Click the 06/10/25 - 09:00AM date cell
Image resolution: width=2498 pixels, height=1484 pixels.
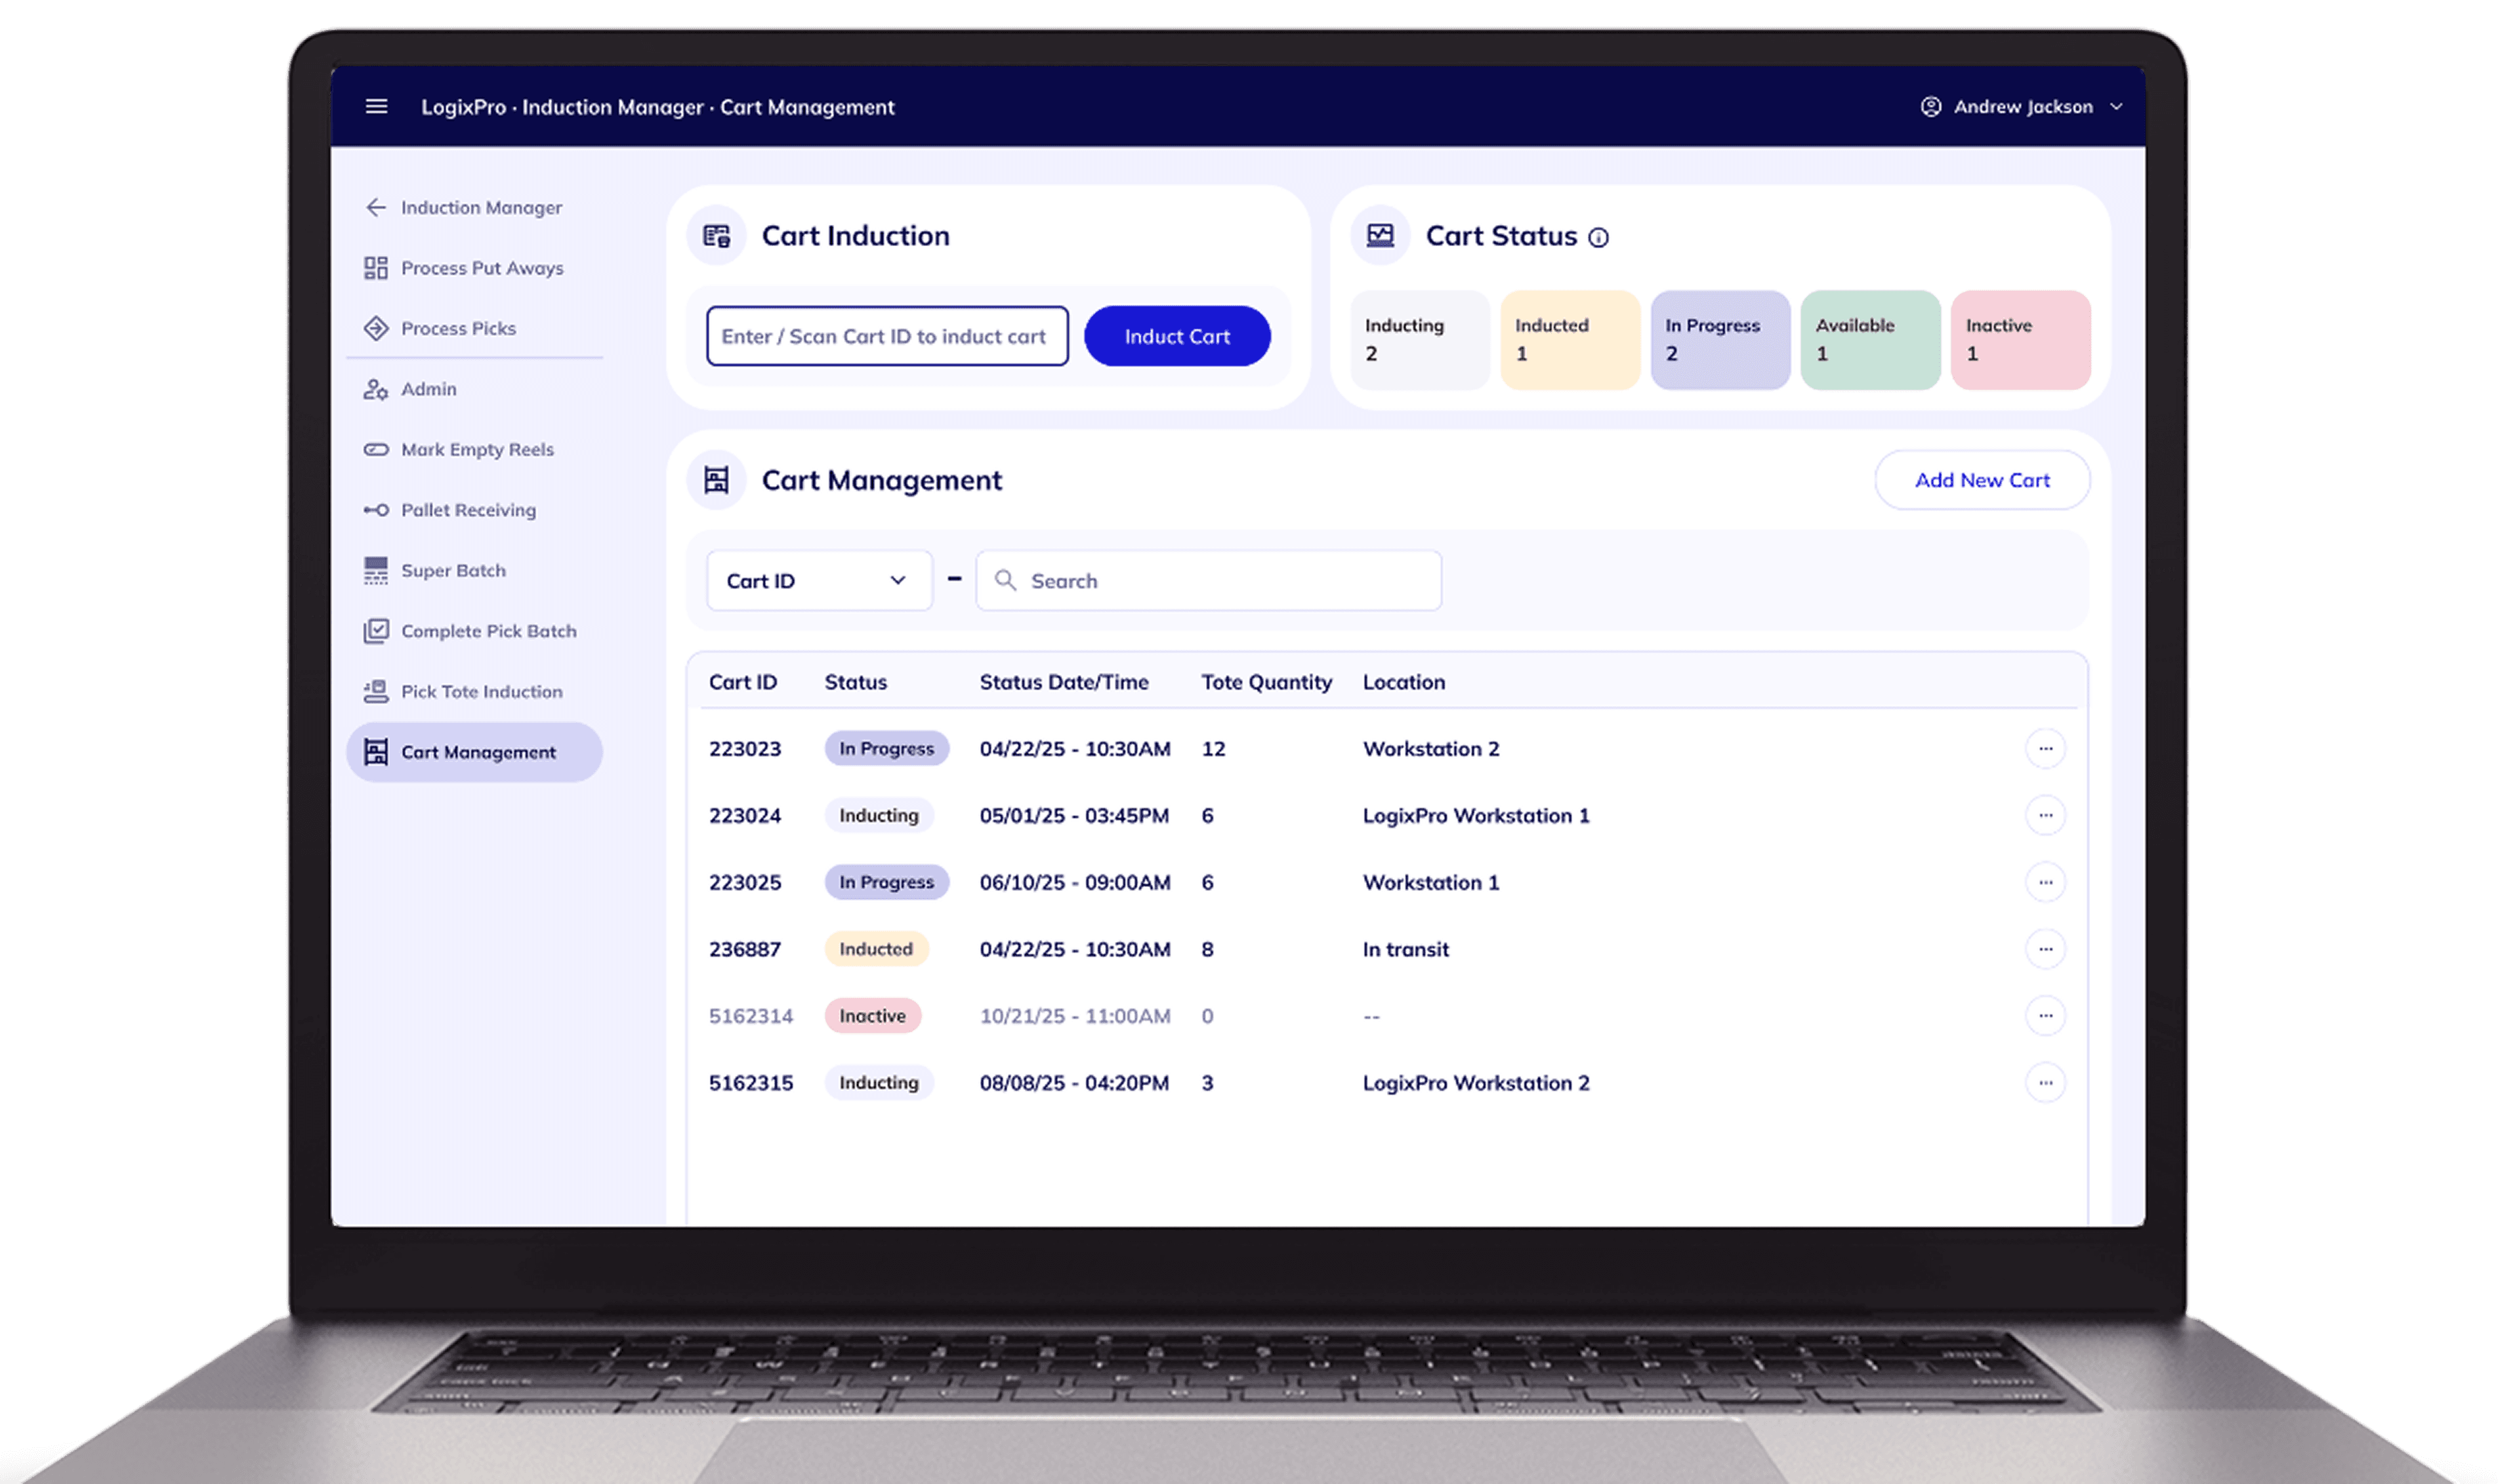click(1074, 882)
